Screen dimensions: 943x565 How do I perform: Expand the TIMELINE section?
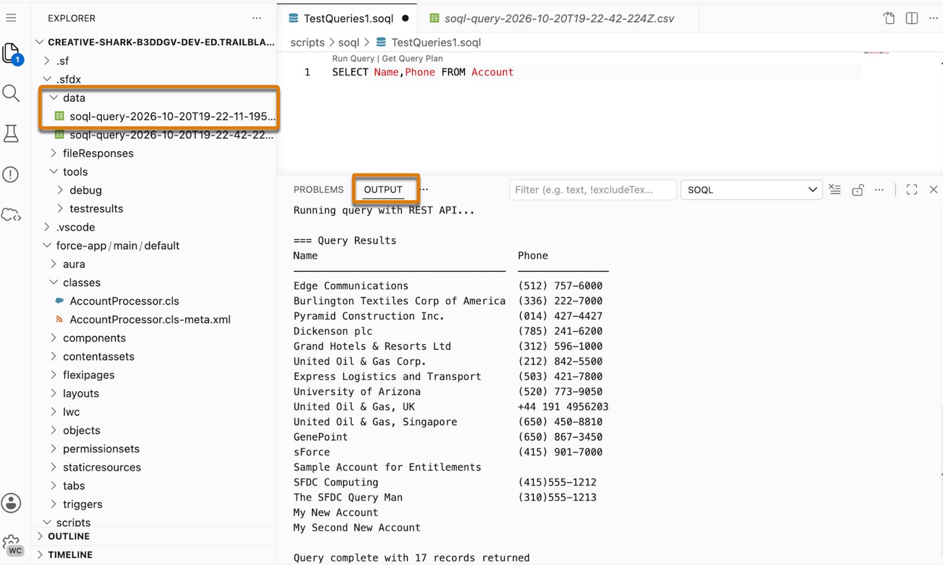point(154,554)
